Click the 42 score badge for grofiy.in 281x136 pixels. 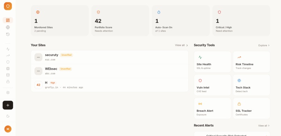(38, 85)
